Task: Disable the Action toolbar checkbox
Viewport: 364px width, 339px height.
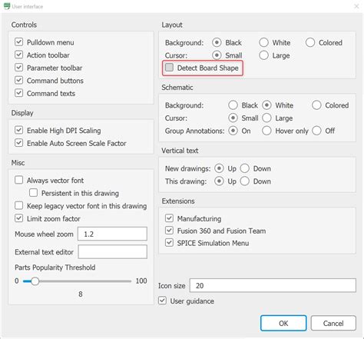Action: coord(18,55)
